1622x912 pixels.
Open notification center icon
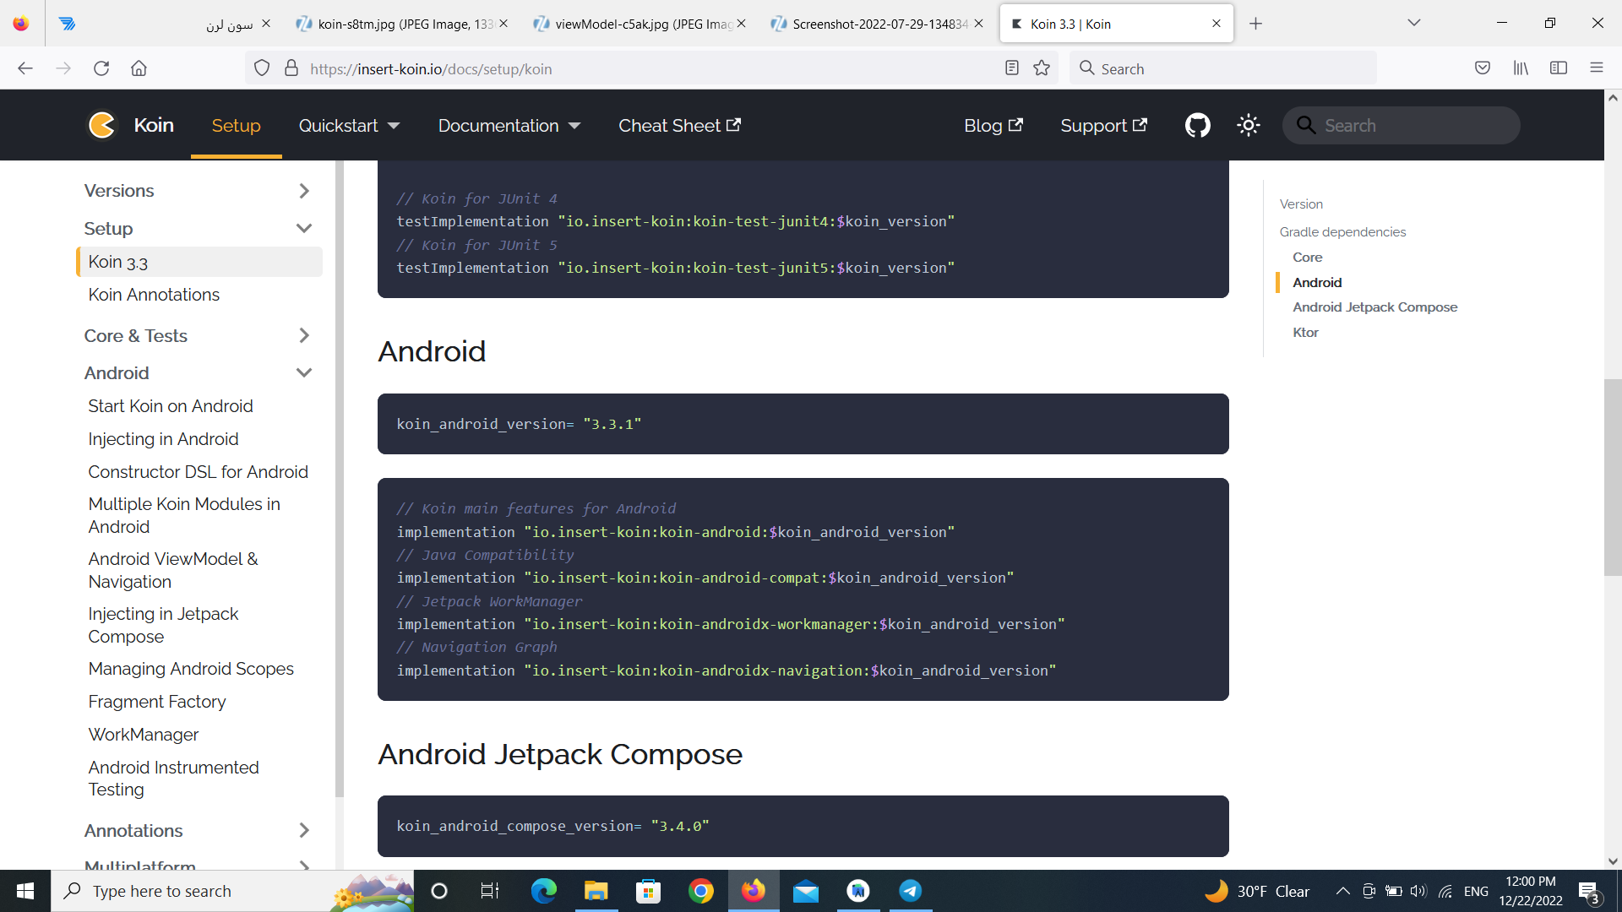pos(1590,892)
